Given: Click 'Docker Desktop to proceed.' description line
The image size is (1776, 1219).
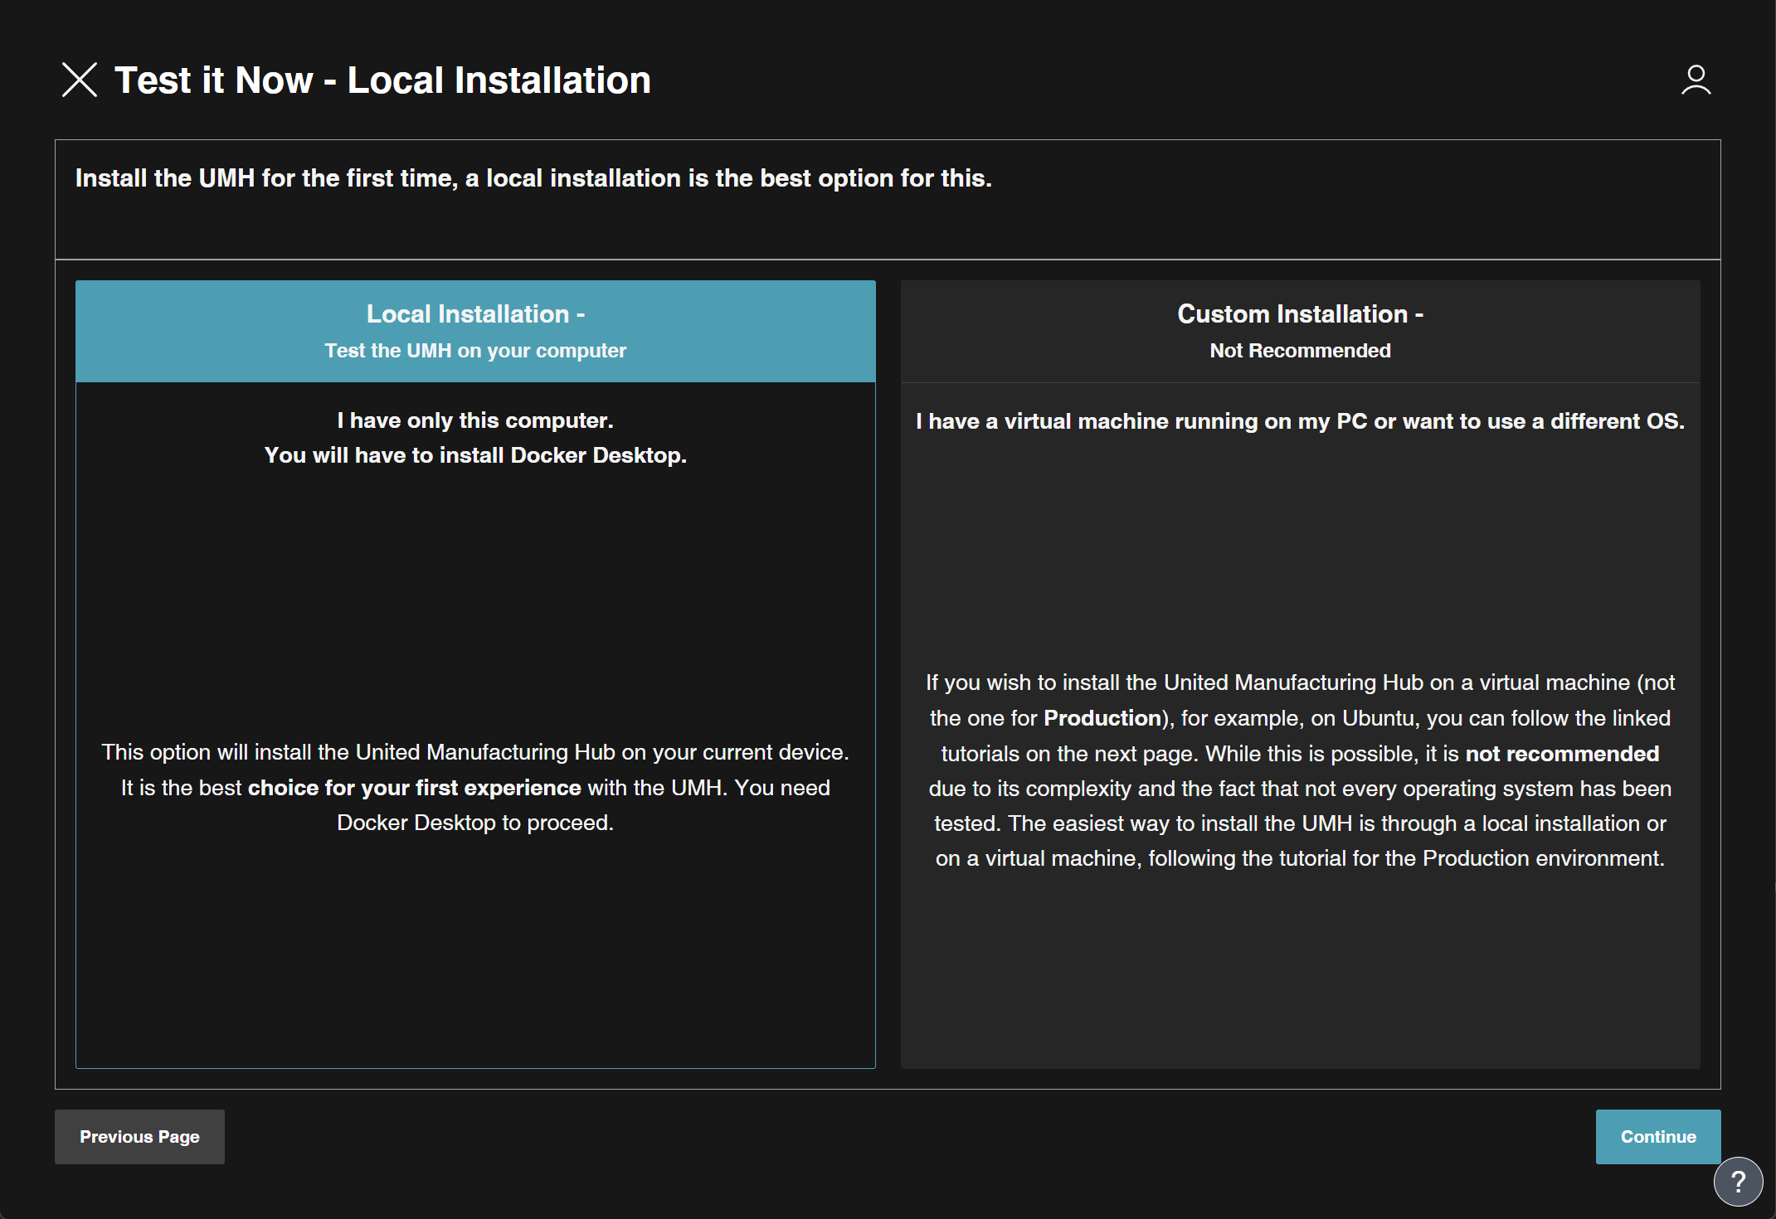Looking at the screenshot, I should (x=475, y=823).
